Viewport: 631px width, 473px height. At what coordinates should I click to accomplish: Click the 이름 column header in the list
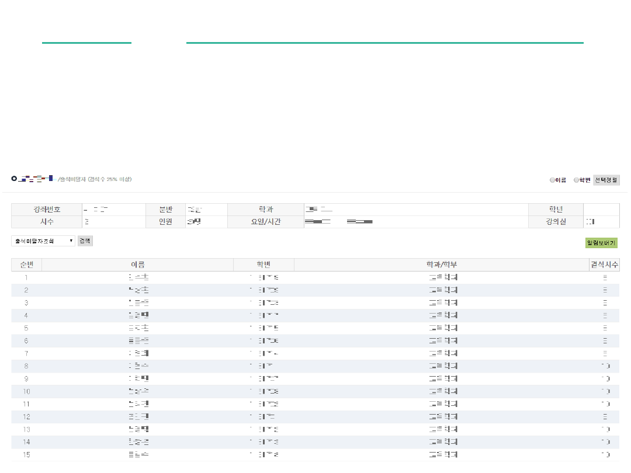(x=137, y=265)
